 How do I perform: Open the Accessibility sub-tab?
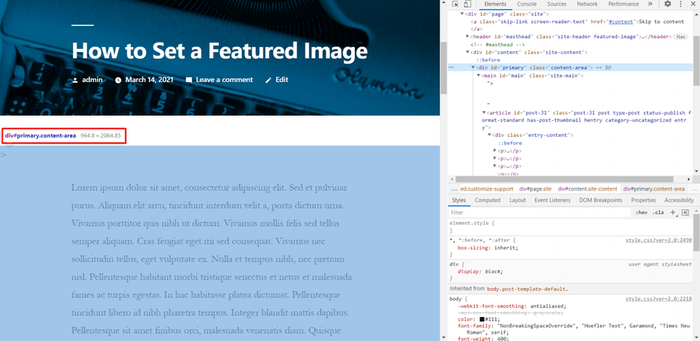(679, 200)
